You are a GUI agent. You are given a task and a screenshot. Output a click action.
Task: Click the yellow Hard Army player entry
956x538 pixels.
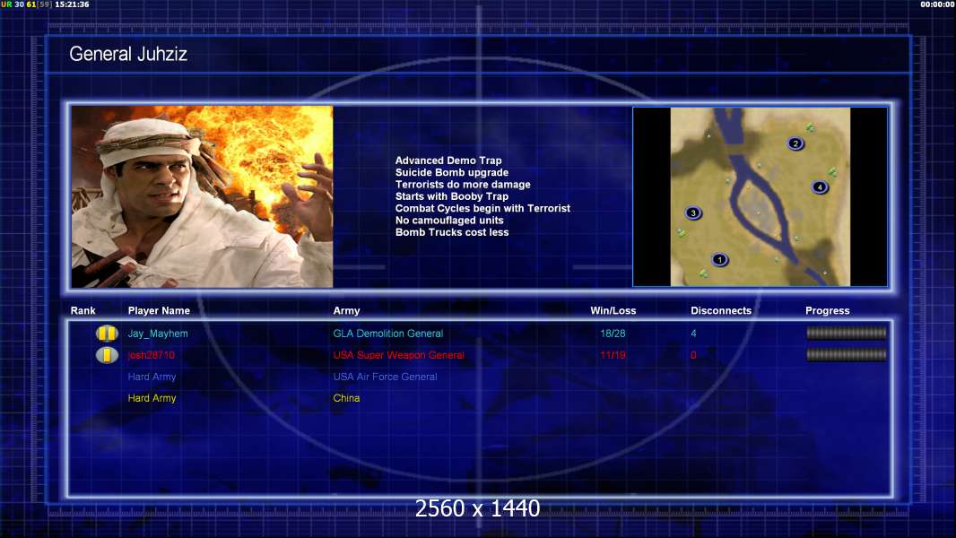pyautogui.click(x=152, y=398)
